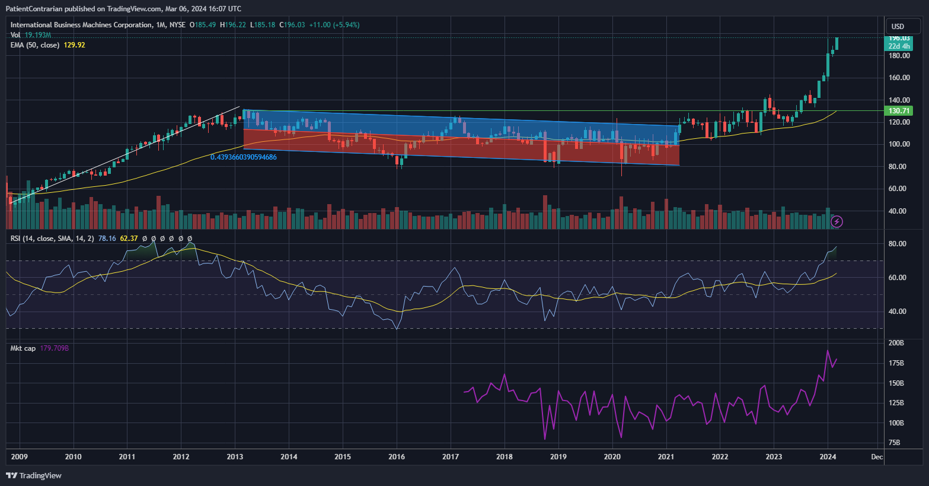Viewport: 929px width, 486px height.
Task: Click the 2024 label on time axis
Action: click(x=828, y=457)
